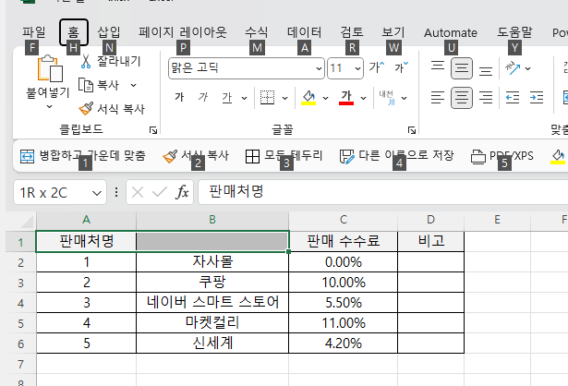Click Format Painter (서식 복사) in clipboard group
This screenshot has height=386, width=568.
(x=112, y=109)
